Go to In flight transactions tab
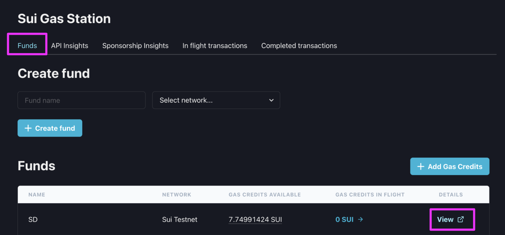Screen dimensions: 505x235 (215, 46)
